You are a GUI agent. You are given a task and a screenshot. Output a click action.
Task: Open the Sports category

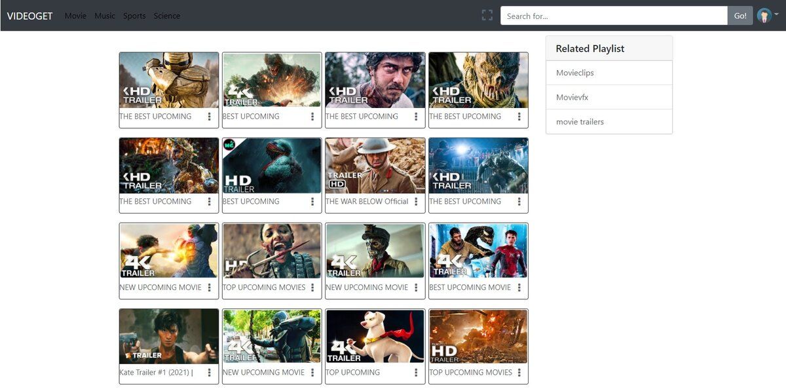click(134, 16)
